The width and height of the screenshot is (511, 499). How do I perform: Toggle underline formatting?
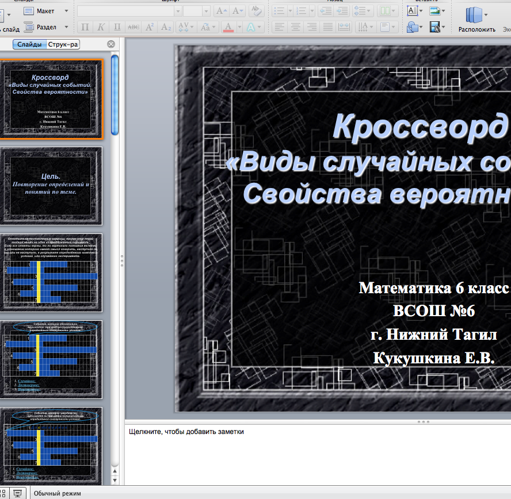[117, 27]
